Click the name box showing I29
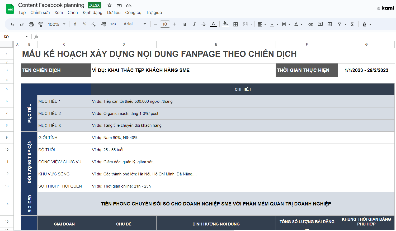This screenshot has height=231, width=396. (x=13, y=36)
